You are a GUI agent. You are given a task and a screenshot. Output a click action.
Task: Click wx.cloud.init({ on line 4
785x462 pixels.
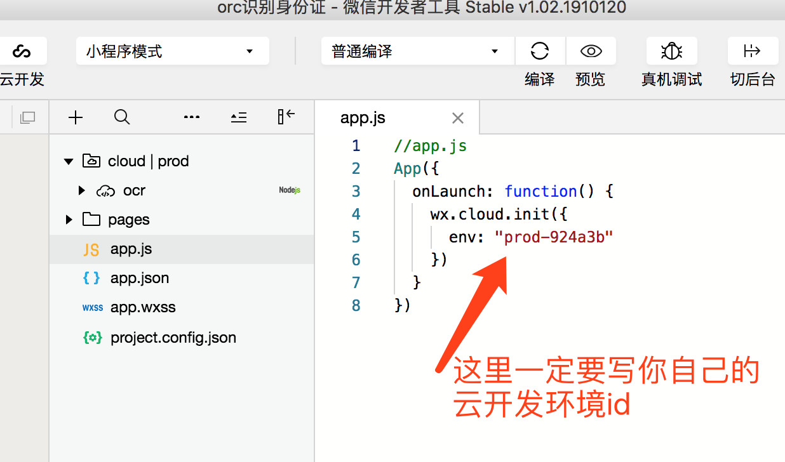[499, 214]
